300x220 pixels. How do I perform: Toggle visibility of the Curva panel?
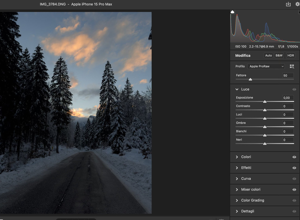click(x=294, y=179)
